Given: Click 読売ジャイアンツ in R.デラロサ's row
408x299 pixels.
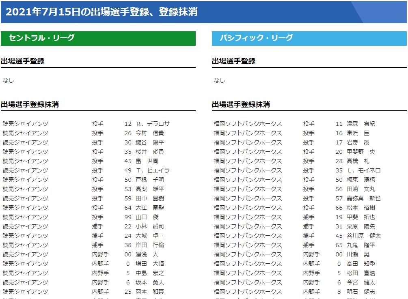Looking at the screenshot, I should pos(26,124).
